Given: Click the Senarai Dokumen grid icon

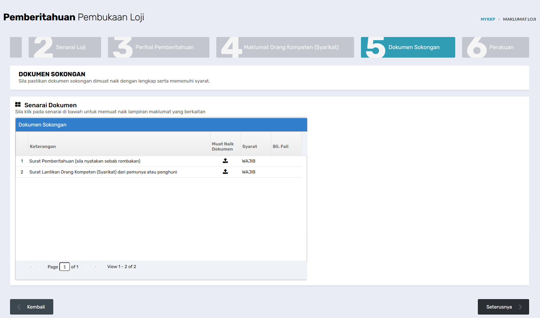Looking at the screenshot, I should coord(18,104).
